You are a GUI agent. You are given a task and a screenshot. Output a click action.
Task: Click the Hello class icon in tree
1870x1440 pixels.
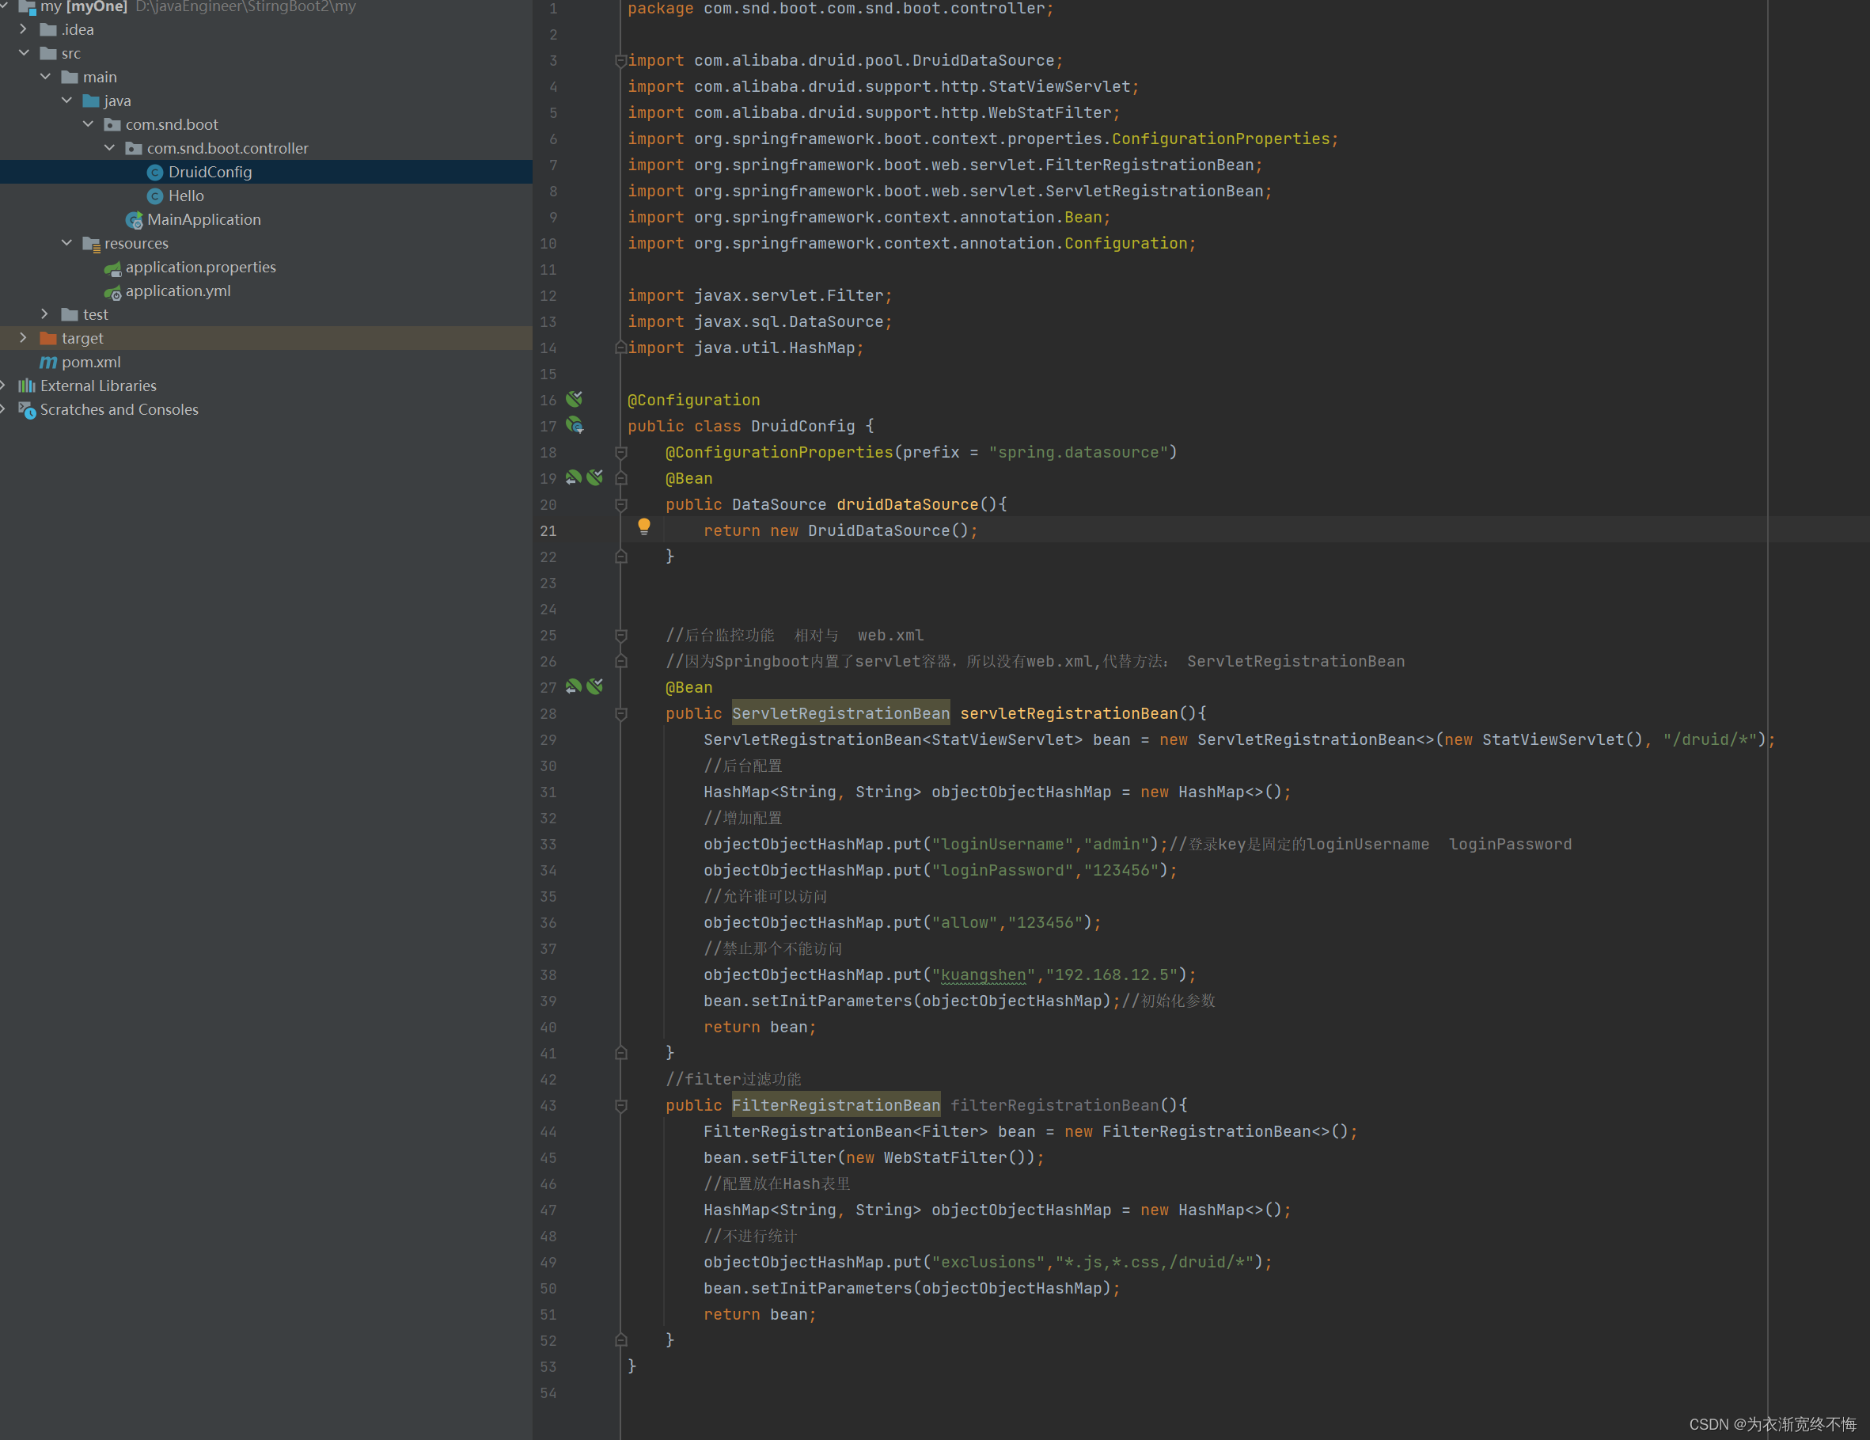(x=155, y=196)
